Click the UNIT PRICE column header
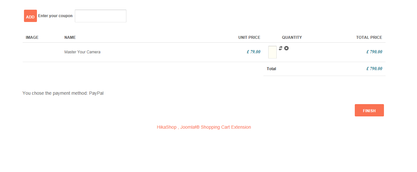This screenshot has width=417, height=172. click(x=249, y=38)
